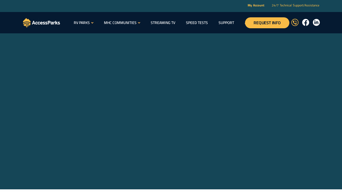This screenshot has width=342, height=192.
Task: Click MHC COMMUNITIES chevron arrow
Action: click(139, 22)
